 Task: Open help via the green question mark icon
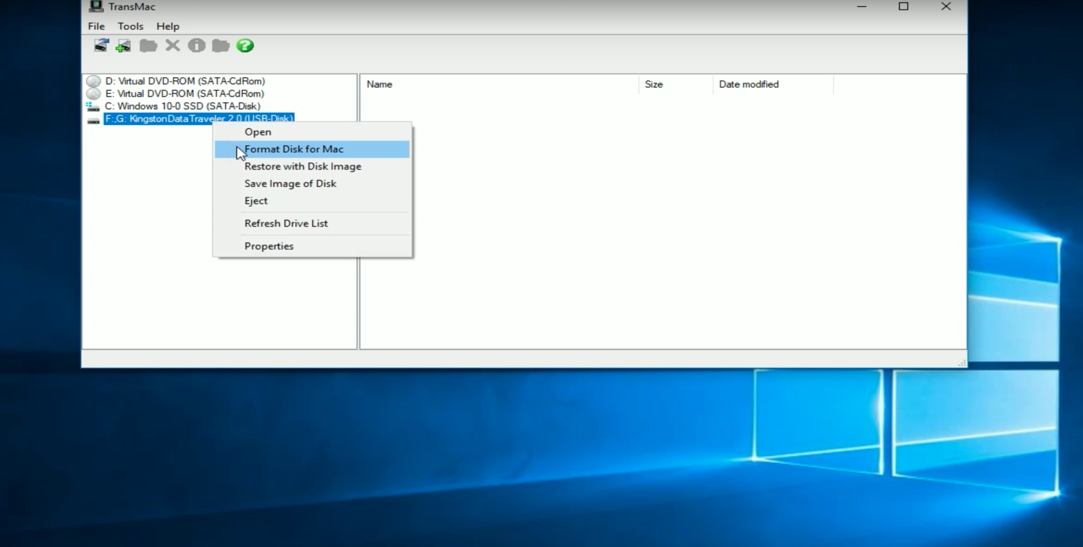pyautogui.click(x=245, y=46)
